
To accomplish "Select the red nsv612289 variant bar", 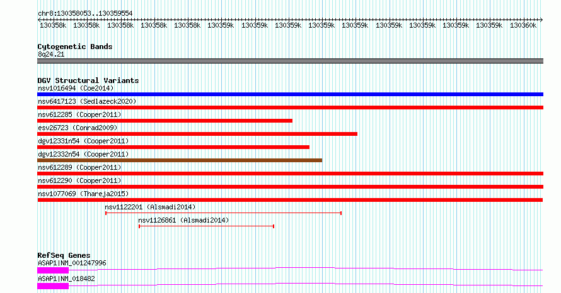I will pos(290,174).
